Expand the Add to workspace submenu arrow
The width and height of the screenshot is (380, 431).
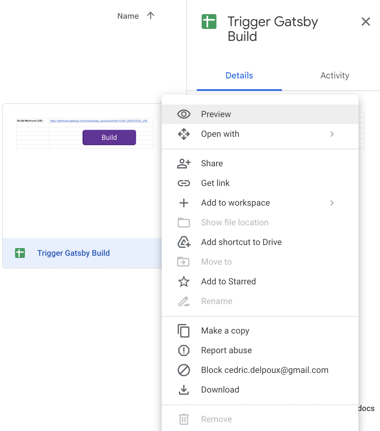tap(332, 203)
